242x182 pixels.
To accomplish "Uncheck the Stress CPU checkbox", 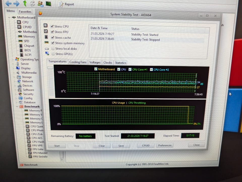I will pos(52,26).
